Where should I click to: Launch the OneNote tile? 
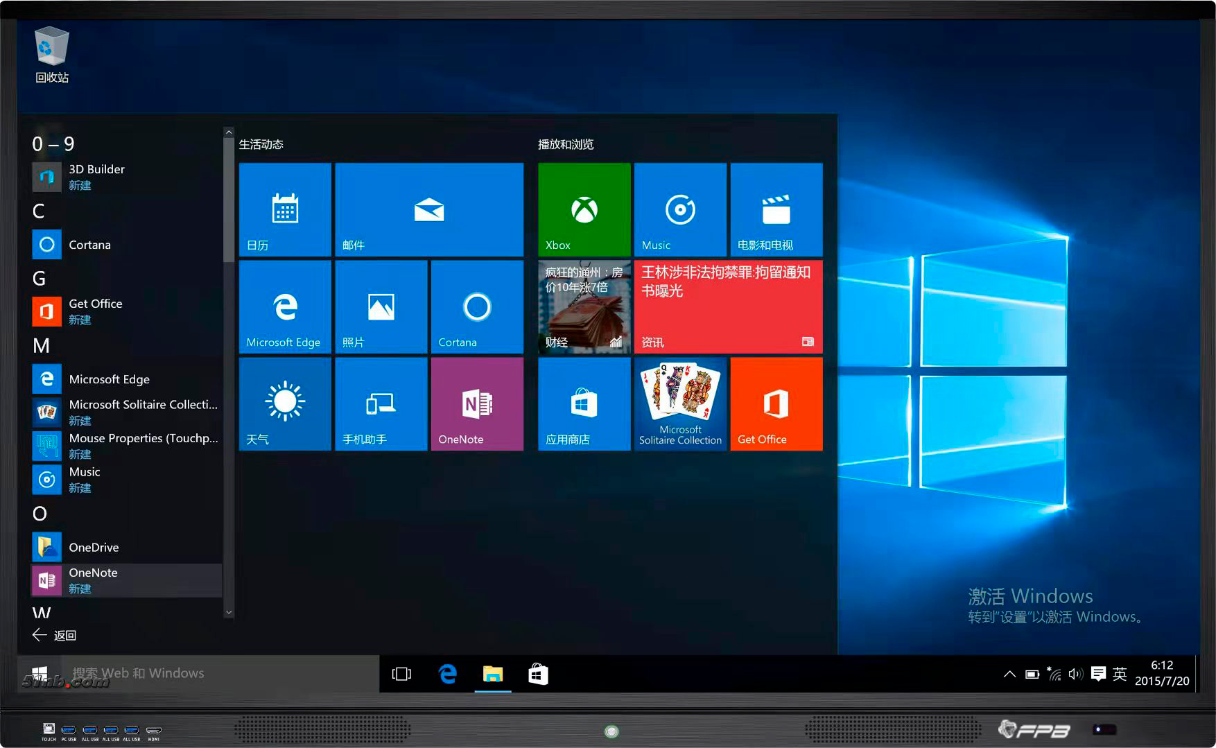click(477, 403)
